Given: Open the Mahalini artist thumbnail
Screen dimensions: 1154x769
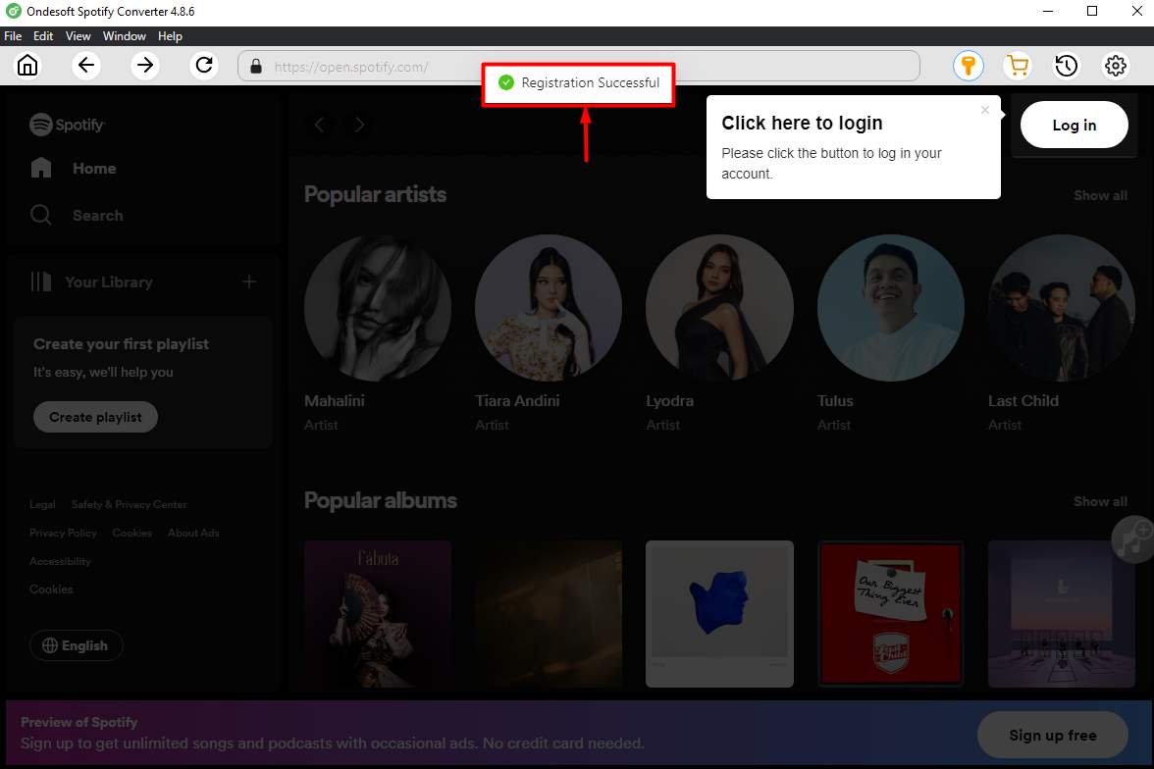Looking at the screenshot, I should tap(378, 308).
